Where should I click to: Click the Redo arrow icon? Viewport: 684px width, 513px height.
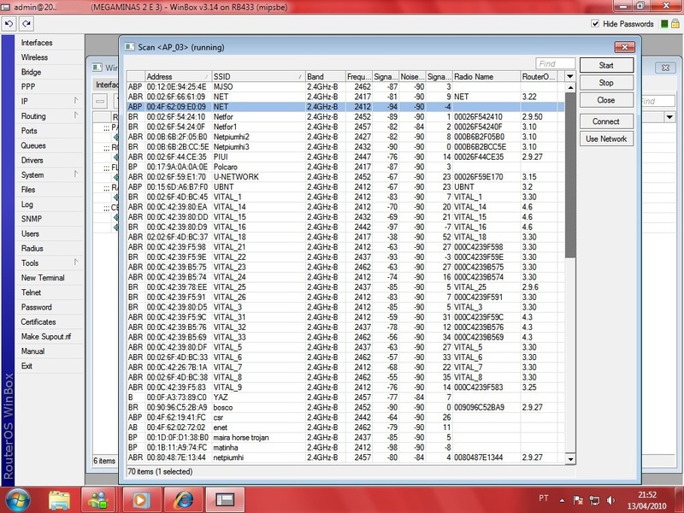click(27, 24)
